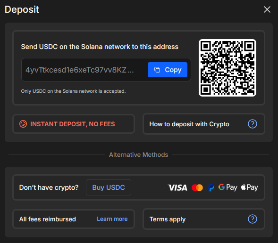This screenshot has height=243, width=278.
Task: Click the PayPal logo
Action: pyautogui.click(x=211, y=187)
